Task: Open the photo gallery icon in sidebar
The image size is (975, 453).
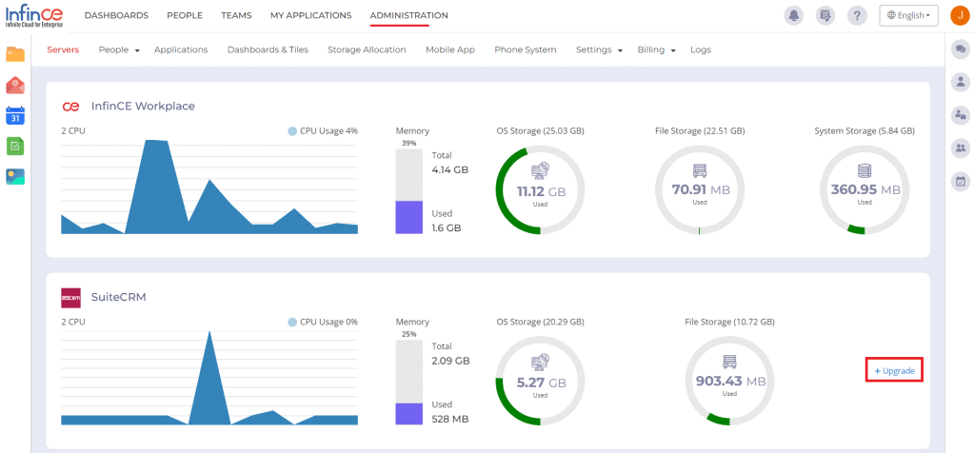Action: 15,176
